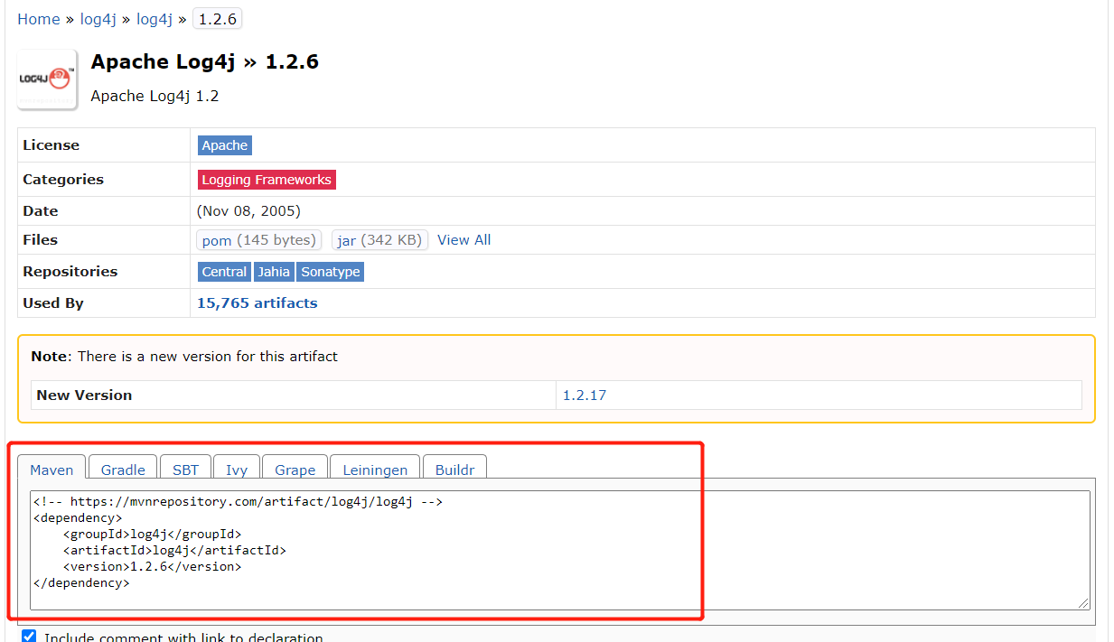The height and width of the screenshot is (642, 1114).
Task: Go to Home breadcrumb link
Action: click(x=39, y=19)
